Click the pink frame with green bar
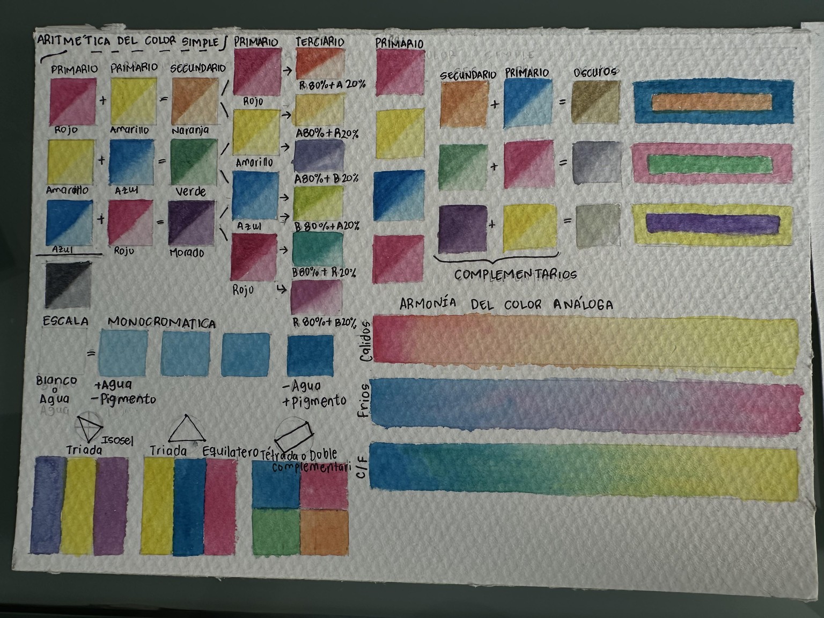 pos(712,164)
